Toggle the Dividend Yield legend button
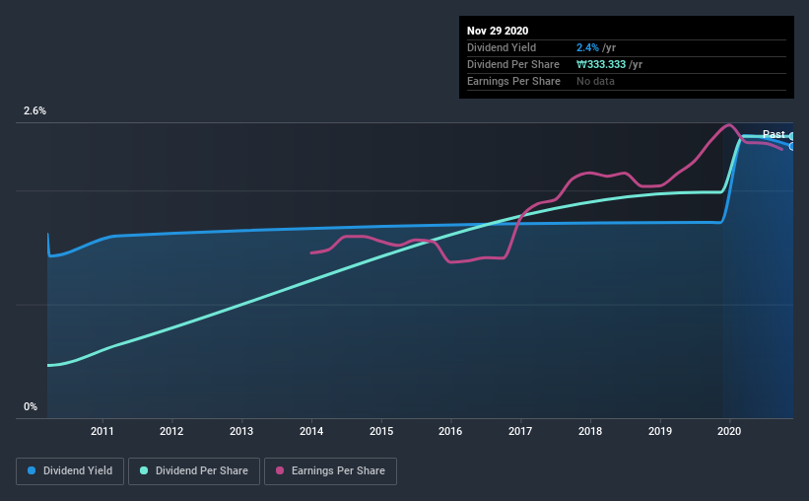The width and height of the screenshot is (809, 501). 70,471
